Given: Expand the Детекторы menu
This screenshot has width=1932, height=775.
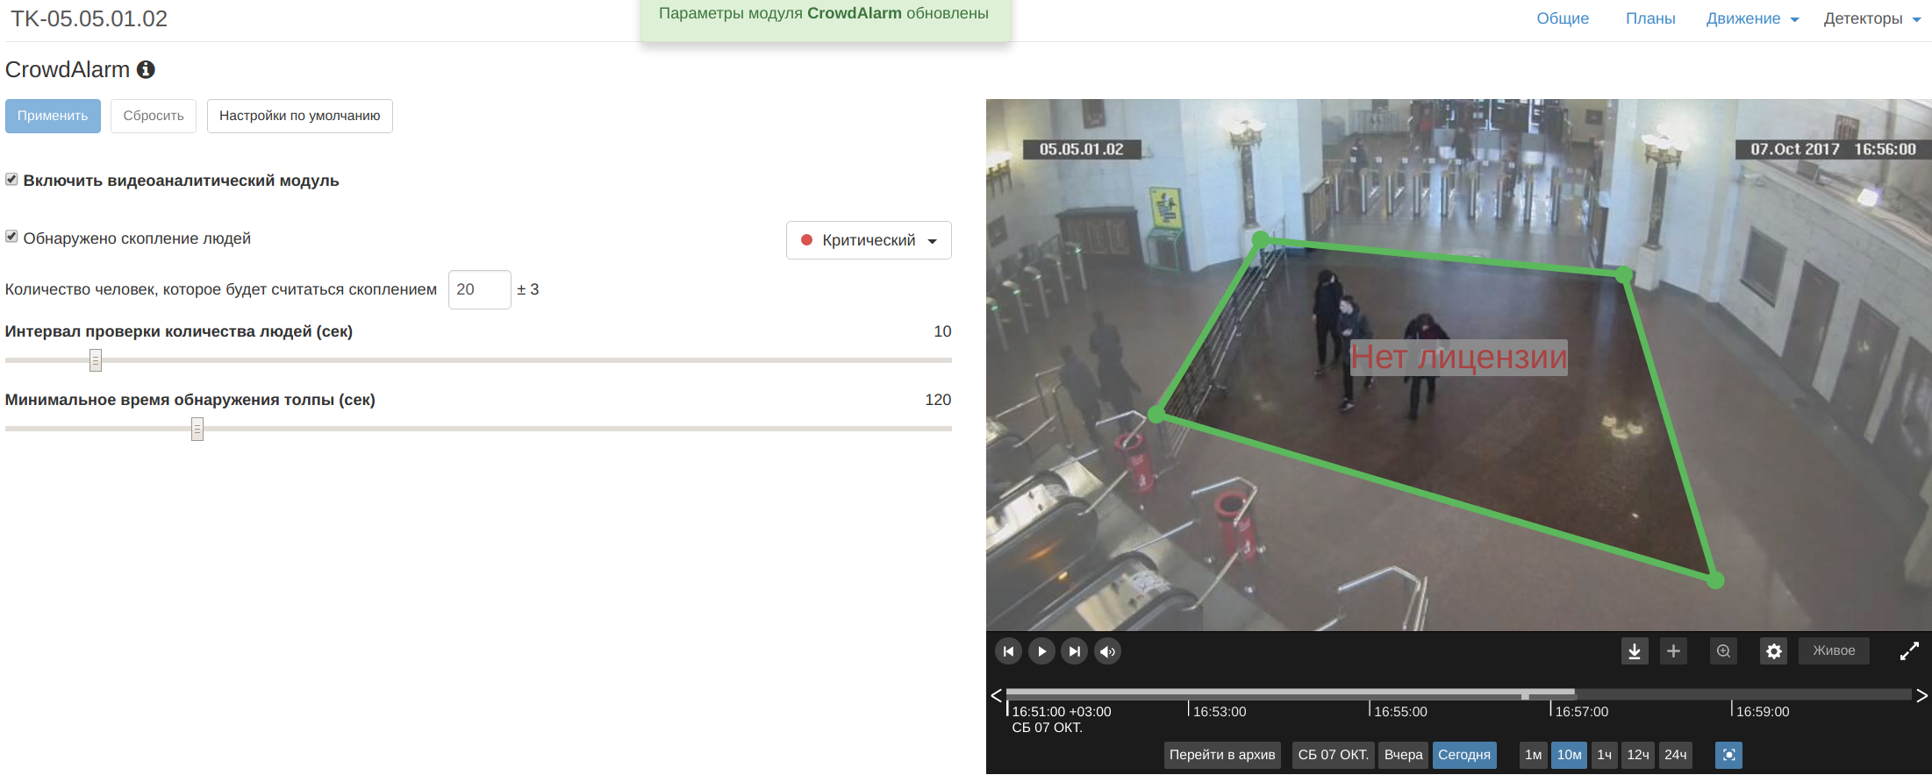Looking at the screenshot, I should click(1871, 18).
